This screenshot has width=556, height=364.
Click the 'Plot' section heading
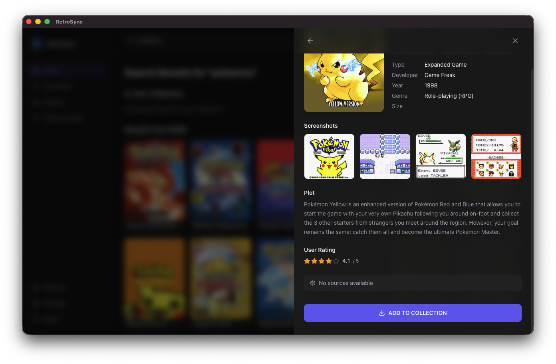[309, 193]
